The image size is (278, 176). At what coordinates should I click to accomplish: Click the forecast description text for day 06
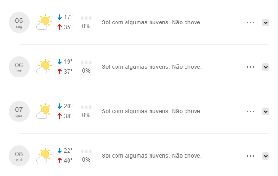(151, 67)
